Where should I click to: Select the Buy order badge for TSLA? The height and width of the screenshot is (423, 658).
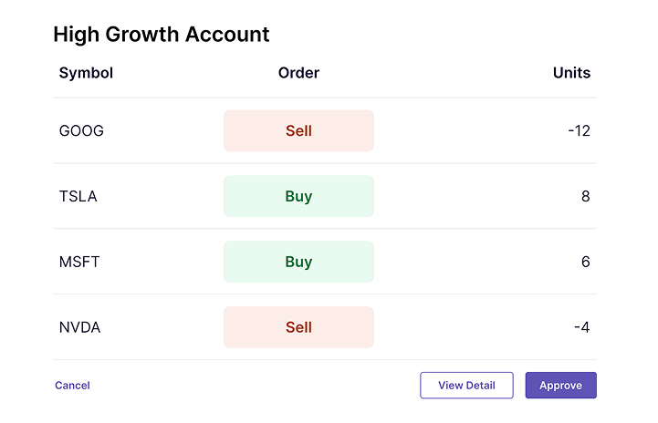(298, 197)
